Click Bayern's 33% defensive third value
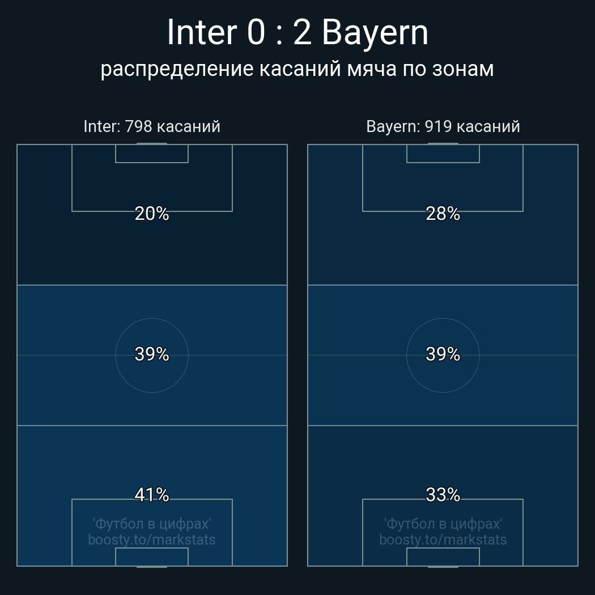Image resolution: width=595 pixels, height=595 pixels. pos(443,495)
